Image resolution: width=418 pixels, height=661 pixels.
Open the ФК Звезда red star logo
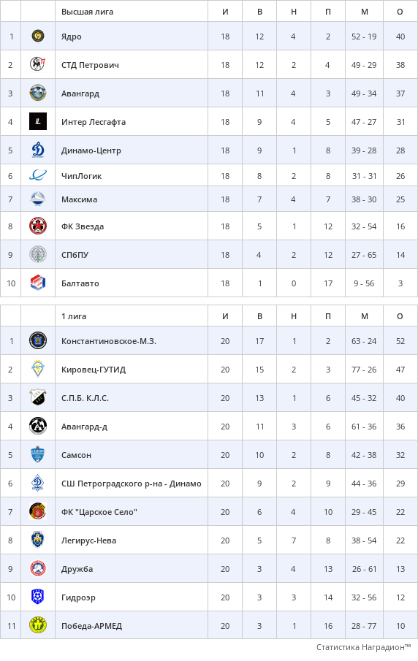point(38,226)
